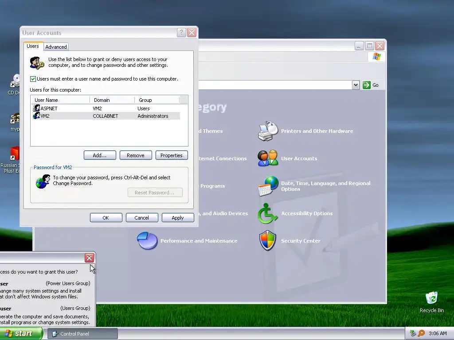Open Date, Time, Language, and Regional Options link
The width and height of the screenshot is (454, 340).
326,186
